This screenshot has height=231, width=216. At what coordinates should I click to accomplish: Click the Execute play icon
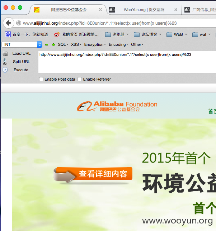[x=5, y=70]
